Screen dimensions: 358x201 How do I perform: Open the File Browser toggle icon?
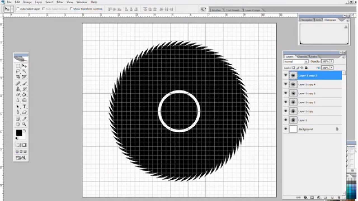point(204,9)
